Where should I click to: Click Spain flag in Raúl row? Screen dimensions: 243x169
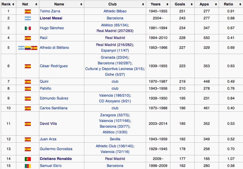pos(28,38)
